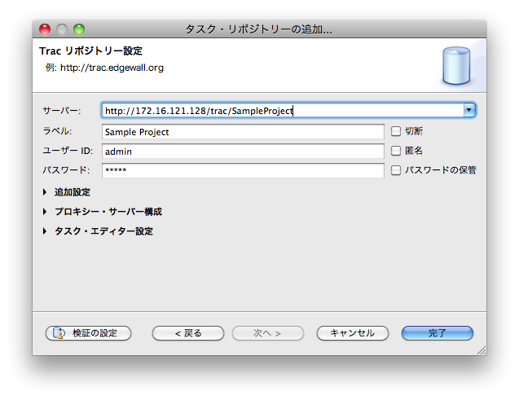Check the パスワードの保管 checkbox
This screenshot has height=400, width=519.
(396, 170)
